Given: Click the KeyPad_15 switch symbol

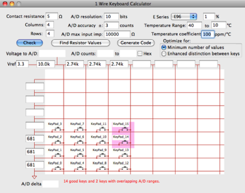Looking at the screenshot, I should tap(125, 129).
